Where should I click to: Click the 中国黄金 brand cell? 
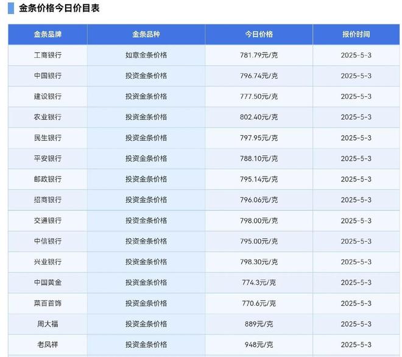coord(48,283)
